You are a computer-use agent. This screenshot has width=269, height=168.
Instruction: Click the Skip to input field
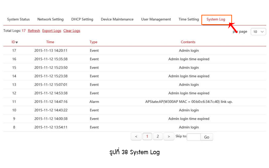pos(194,137)
